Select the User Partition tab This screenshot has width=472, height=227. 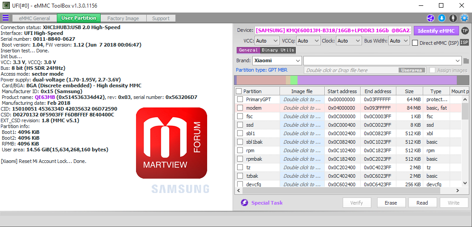pyautogui.click(x=79, y=18)
